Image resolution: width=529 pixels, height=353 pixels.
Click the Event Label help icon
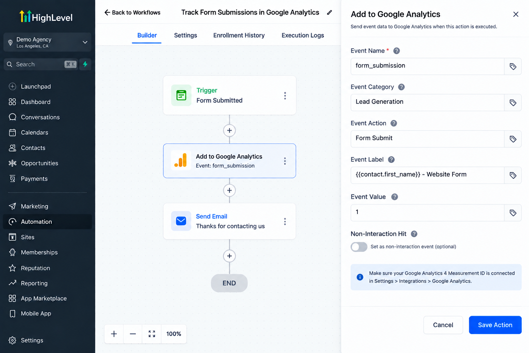pos(391,159)
